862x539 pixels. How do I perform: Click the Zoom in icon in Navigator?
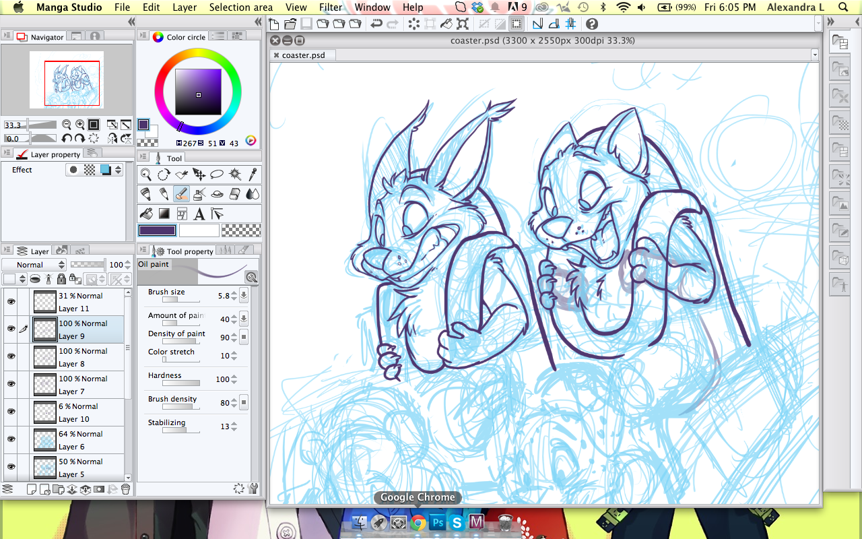point(80,125)
